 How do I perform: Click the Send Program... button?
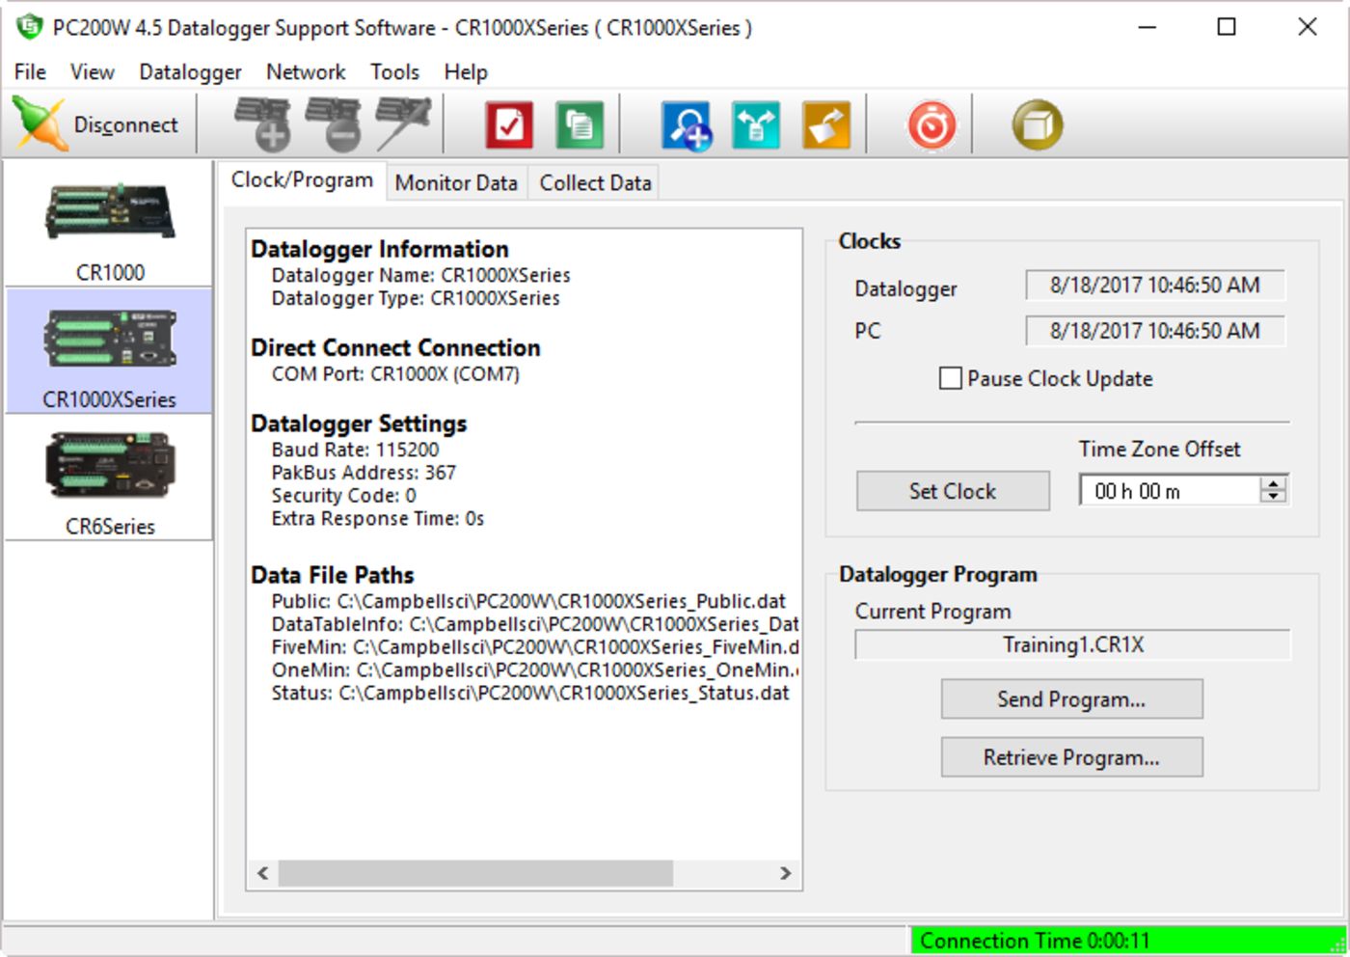click(1071, 699)
